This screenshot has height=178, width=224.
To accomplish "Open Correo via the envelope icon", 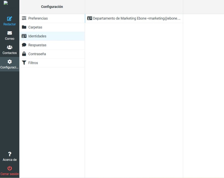I will click(x=10, y=33).
